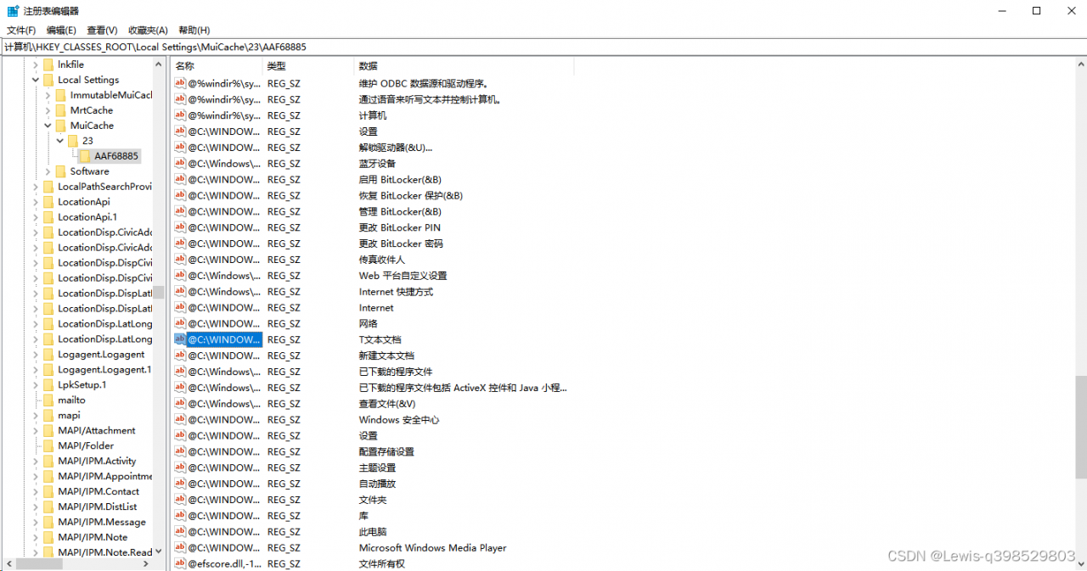This screenshot has height=571, width=1087.
Task: Click the string icon of 网络 row
Action: [180, 323]
